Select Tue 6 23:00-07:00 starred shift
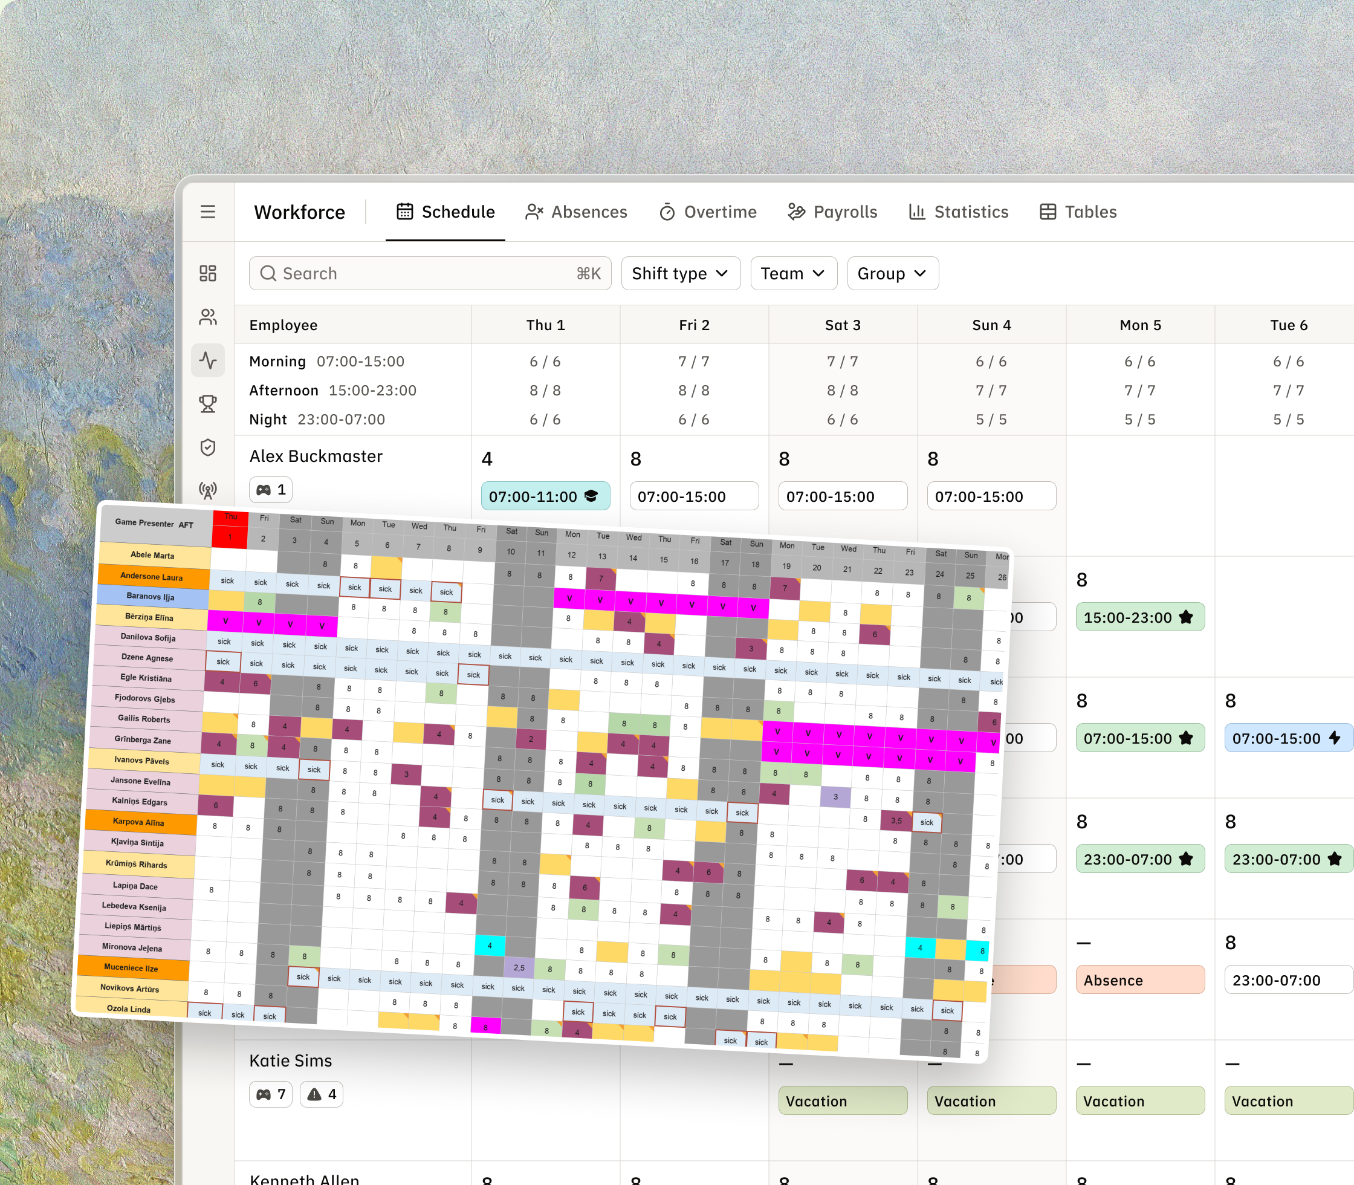The width and height of the screenshot is (1354, 1185). (1289, 859)
